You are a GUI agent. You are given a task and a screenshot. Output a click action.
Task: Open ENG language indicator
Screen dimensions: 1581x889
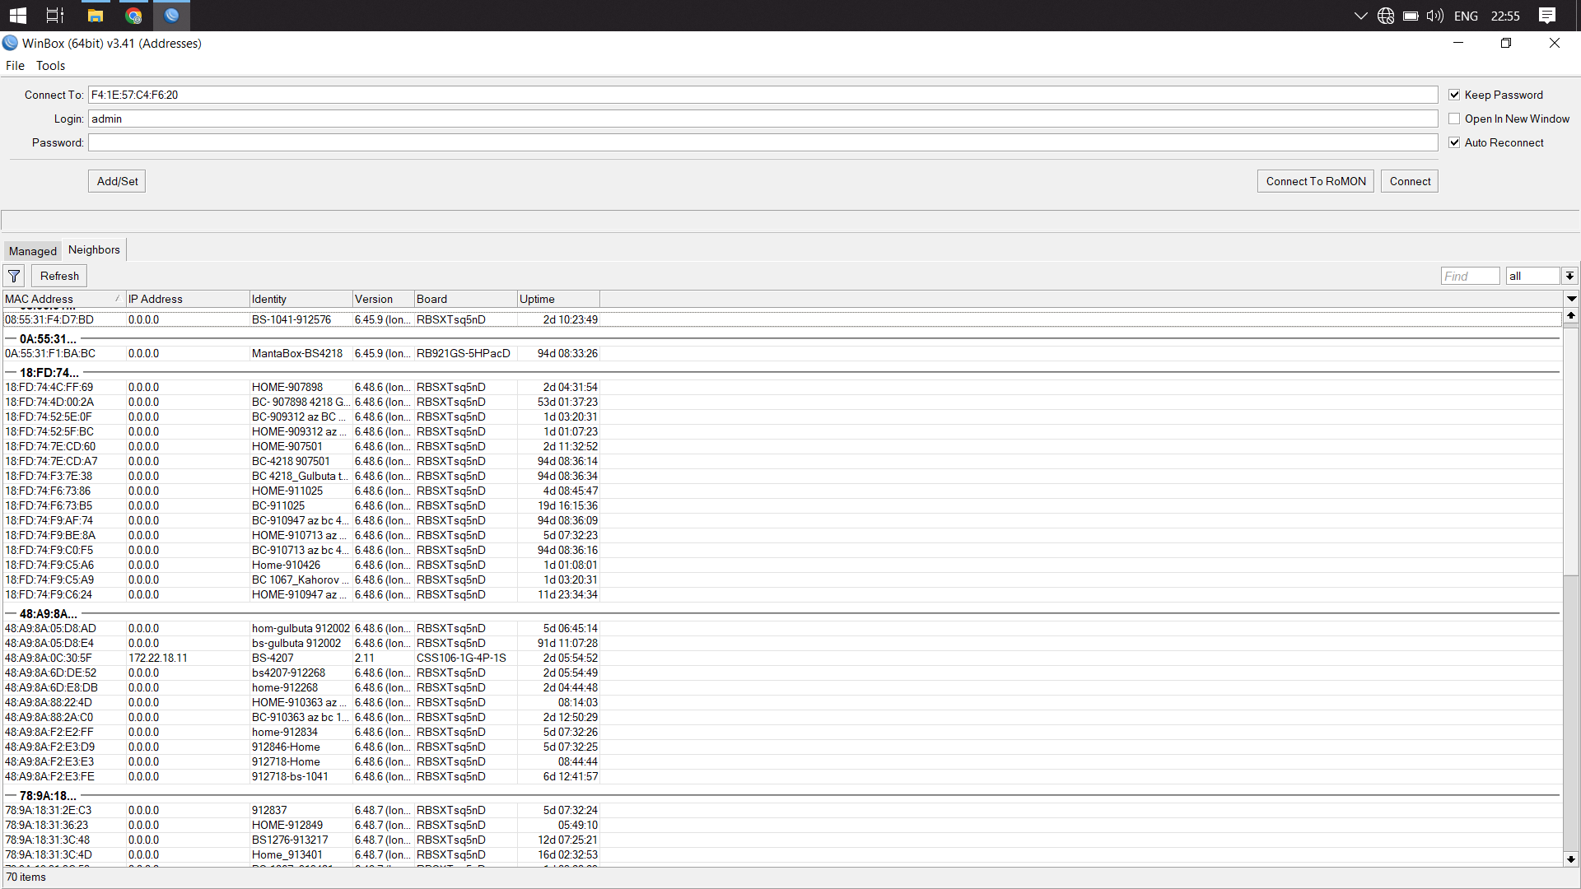1466,16
